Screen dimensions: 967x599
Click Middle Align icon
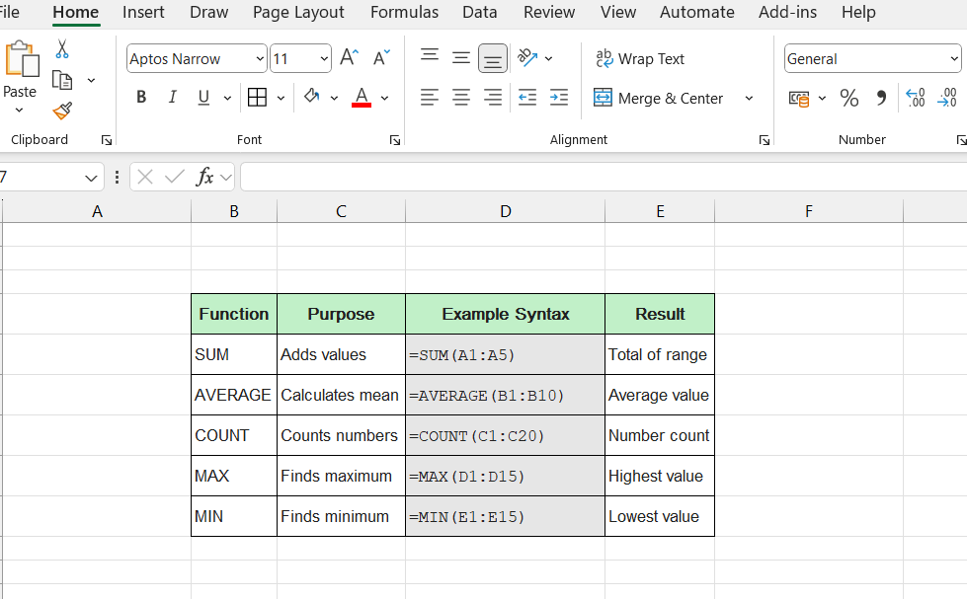pyautogui.click(x=460, y=58)
